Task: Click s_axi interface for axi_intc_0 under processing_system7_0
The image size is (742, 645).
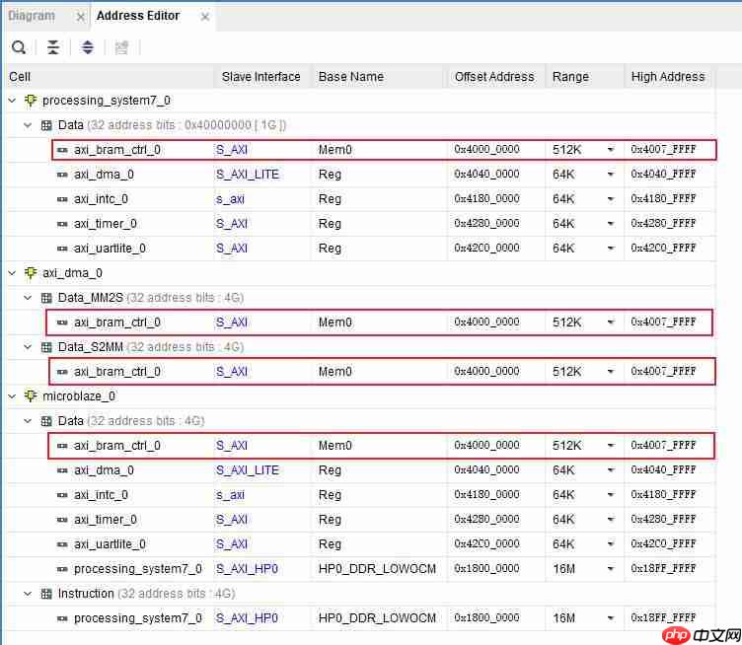Action: click(x=230, y=199)
